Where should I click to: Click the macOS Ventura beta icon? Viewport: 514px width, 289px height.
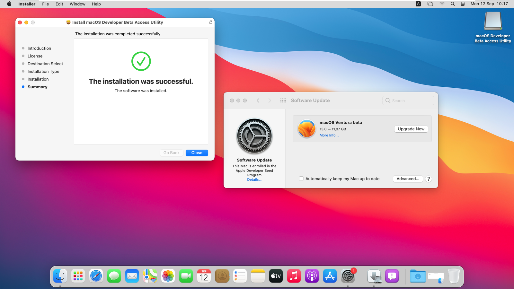[306, 128]
